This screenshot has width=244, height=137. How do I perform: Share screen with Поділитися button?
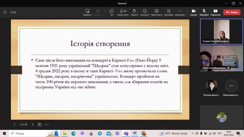coord(215,12)
